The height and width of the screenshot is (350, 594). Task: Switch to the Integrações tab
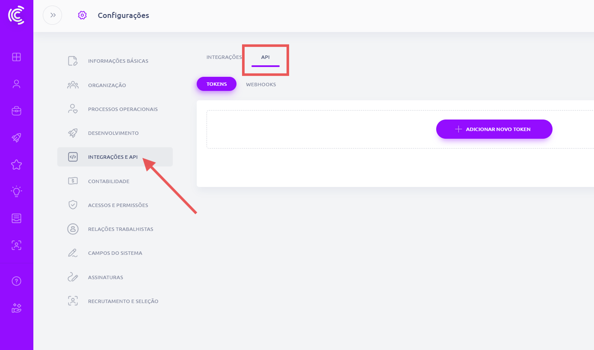click(x=224, y=57)
